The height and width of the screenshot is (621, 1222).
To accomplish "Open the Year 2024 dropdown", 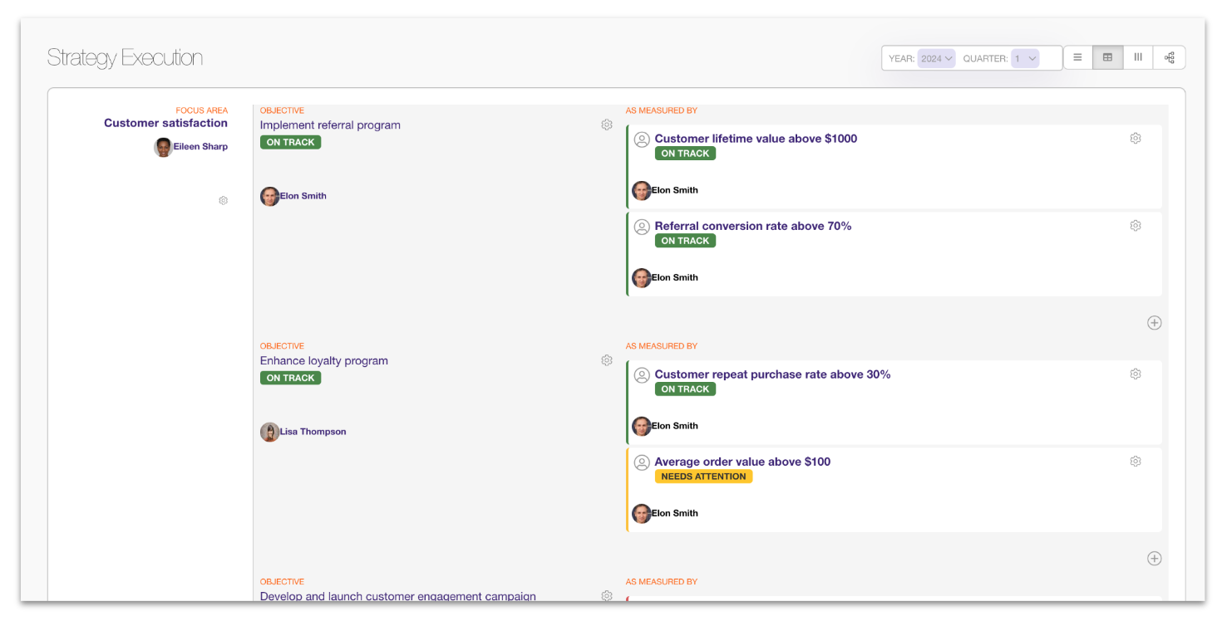I will (x=936, y=59).
